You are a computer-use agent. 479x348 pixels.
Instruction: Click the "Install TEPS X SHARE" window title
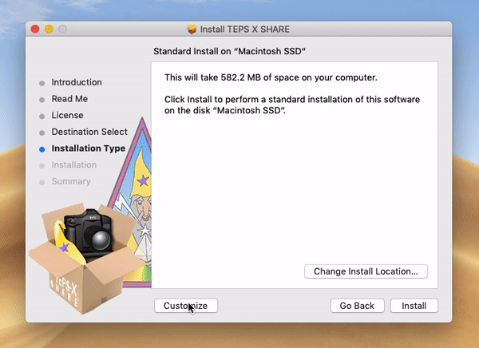click(245, 30)
